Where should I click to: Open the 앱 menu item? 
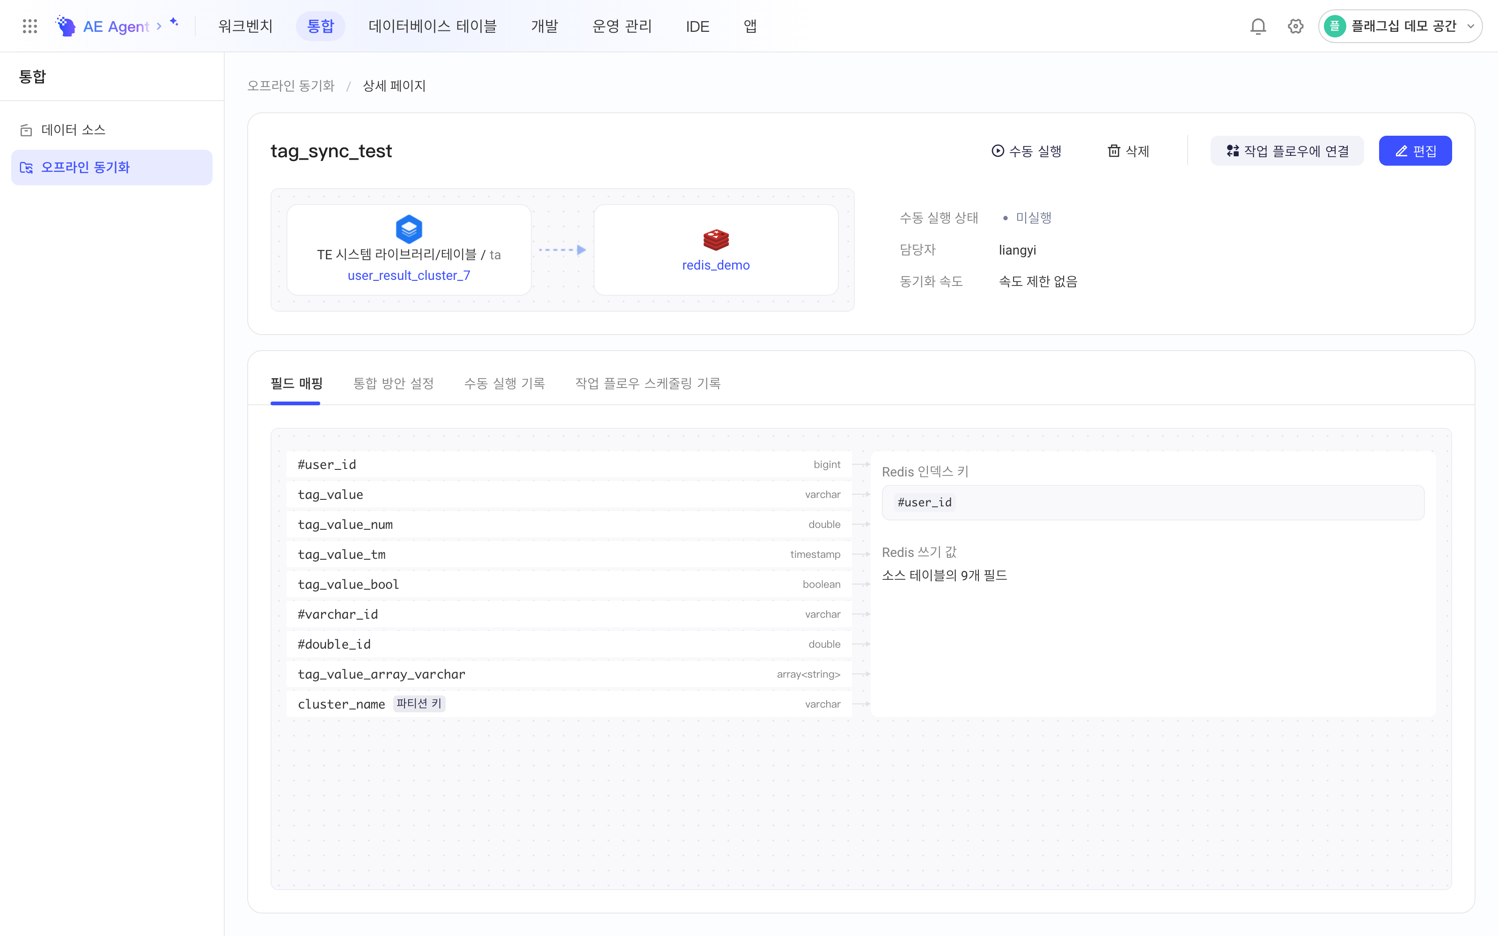(x=750, y=26)
